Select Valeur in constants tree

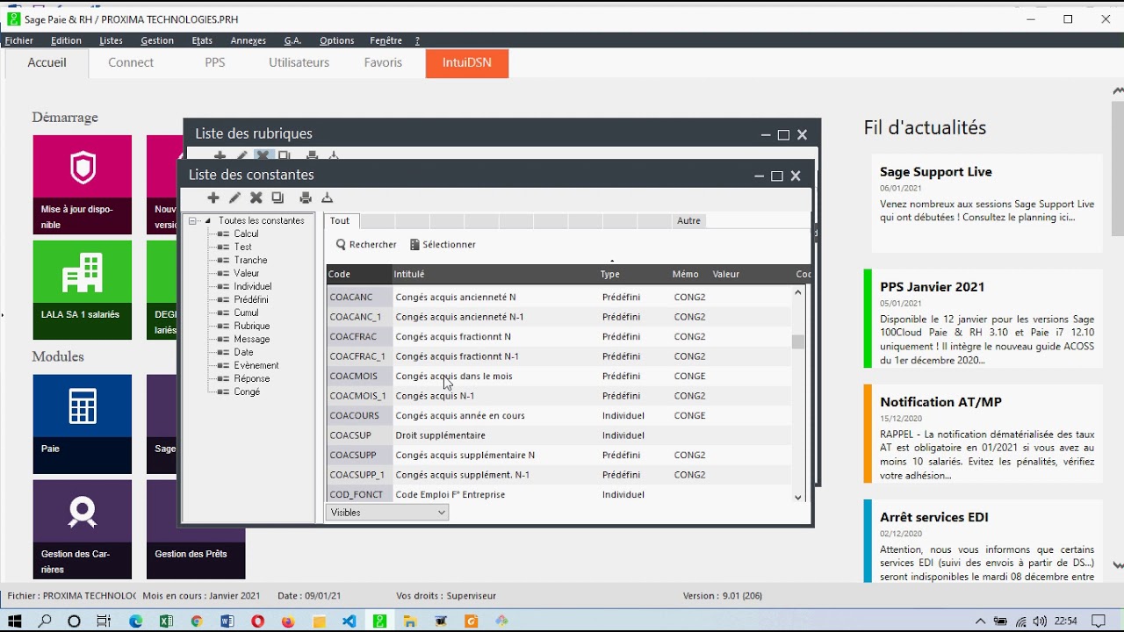[247, 274]
